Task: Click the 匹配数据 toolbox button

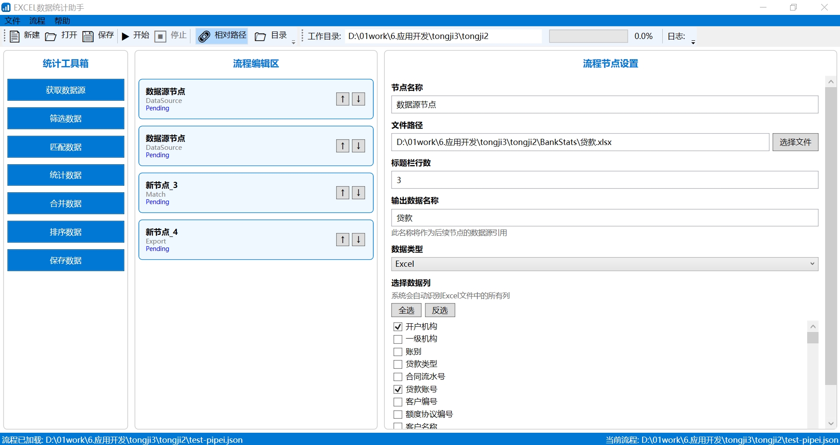Action: (x=66, y=147)
